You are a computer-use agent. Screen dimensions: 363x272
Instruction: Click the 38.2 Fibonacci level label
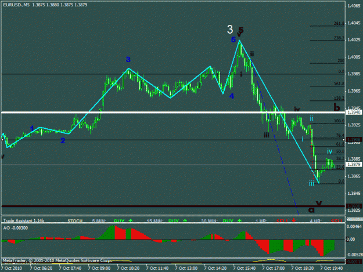tap(340, 158)
